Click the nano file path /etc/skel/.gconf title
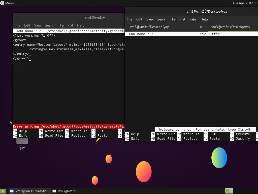Image resolution: width=258 pixels, height=194 pixels. pos(86,31)
